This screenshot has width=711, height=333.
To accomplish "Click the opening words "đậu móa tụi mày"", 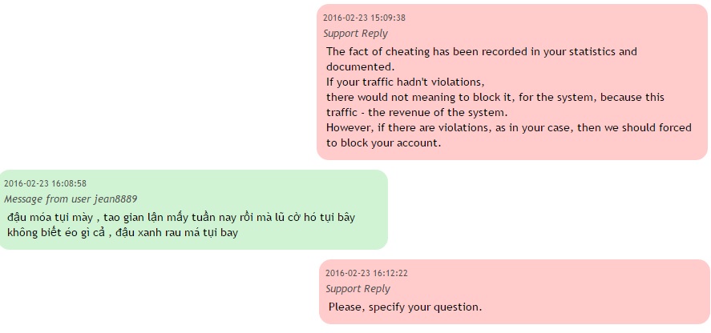I will coord(50,218).
